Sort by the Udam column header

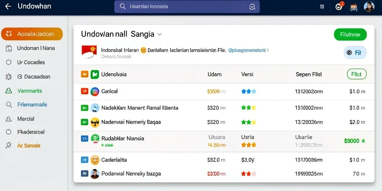(x=215, y=74)
